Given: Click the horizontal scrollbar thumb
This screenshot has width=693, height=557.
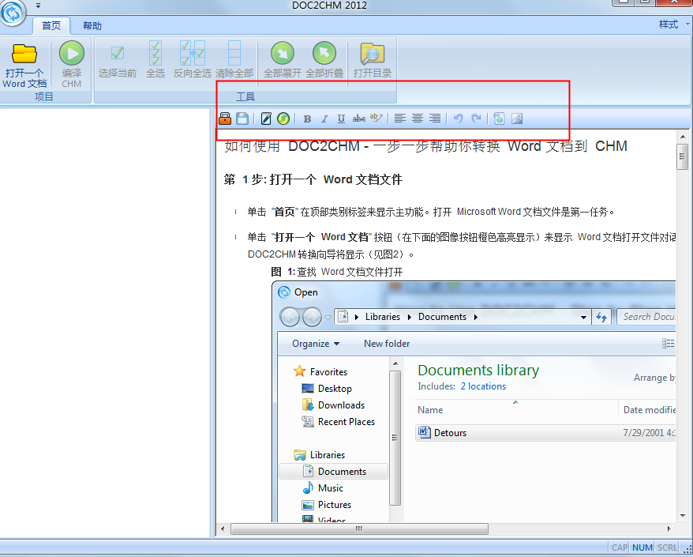Looking at the screenshot, I should 359,529.
